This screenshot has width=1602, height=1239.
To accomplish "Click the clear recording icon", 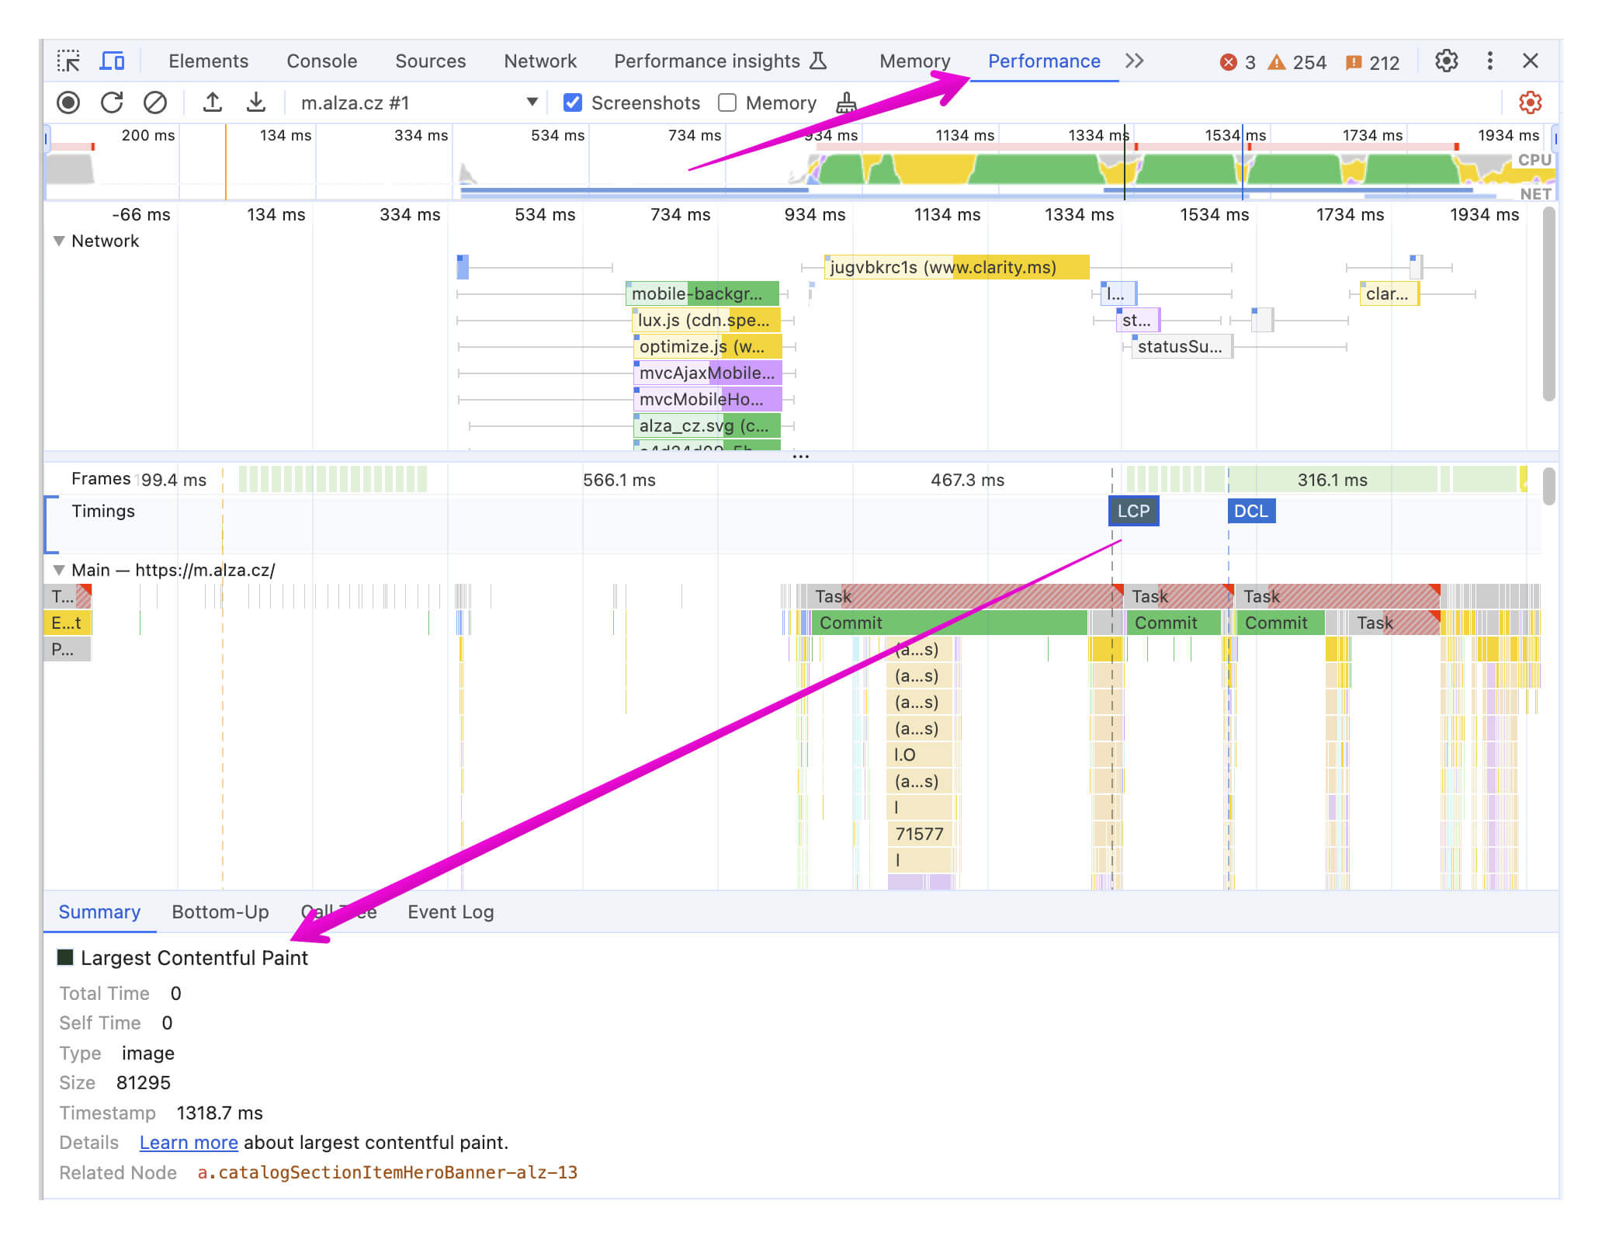I will (158, 102).
